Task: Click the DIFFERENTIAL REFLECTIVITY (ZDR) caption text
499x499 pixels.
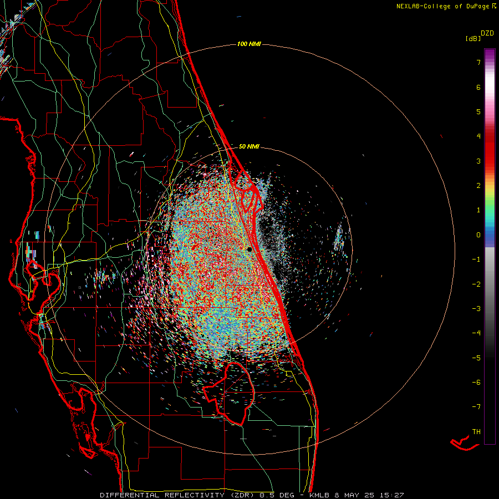Action: pos(177,495)
